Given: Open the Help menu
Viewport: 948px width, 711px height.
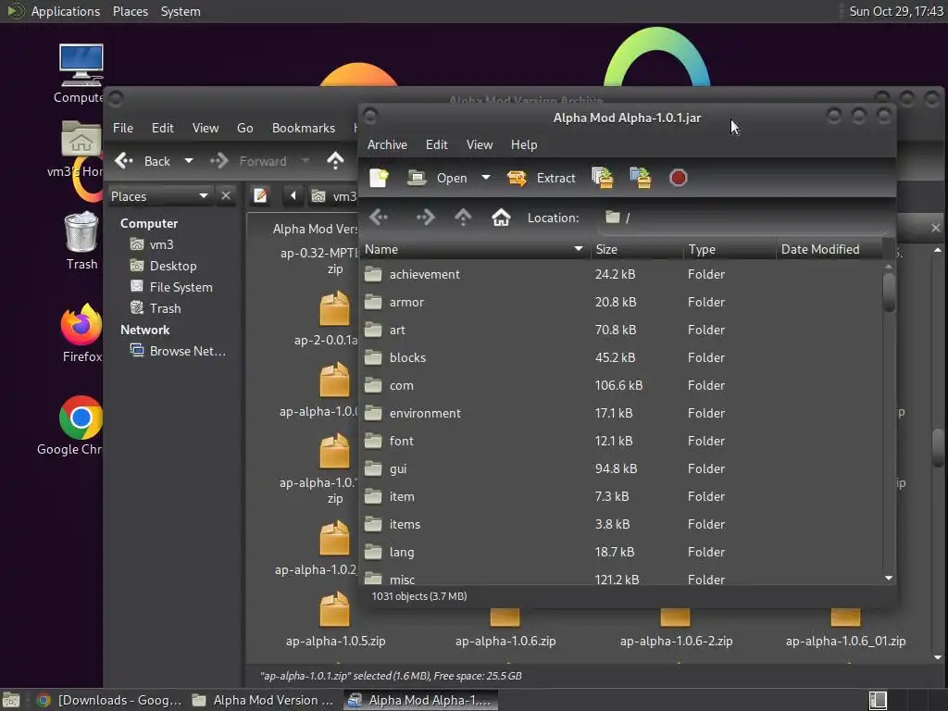Looking at the screenshot, I should tap(524, 144).
